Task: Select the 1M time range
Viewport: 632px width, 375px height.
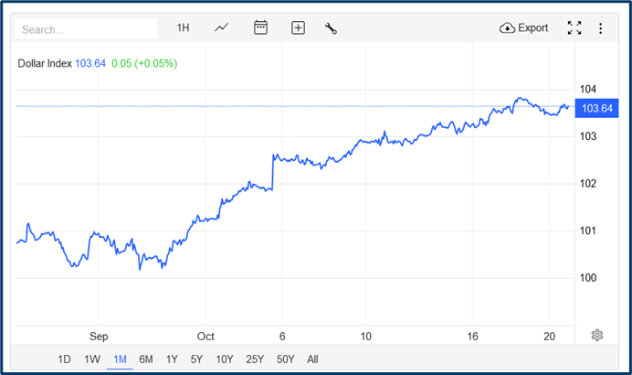Action: click(x=120, y=359)
